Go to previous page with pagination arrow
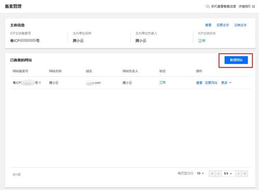Viewport: 259px width, 190px height. tap(219, 173)
